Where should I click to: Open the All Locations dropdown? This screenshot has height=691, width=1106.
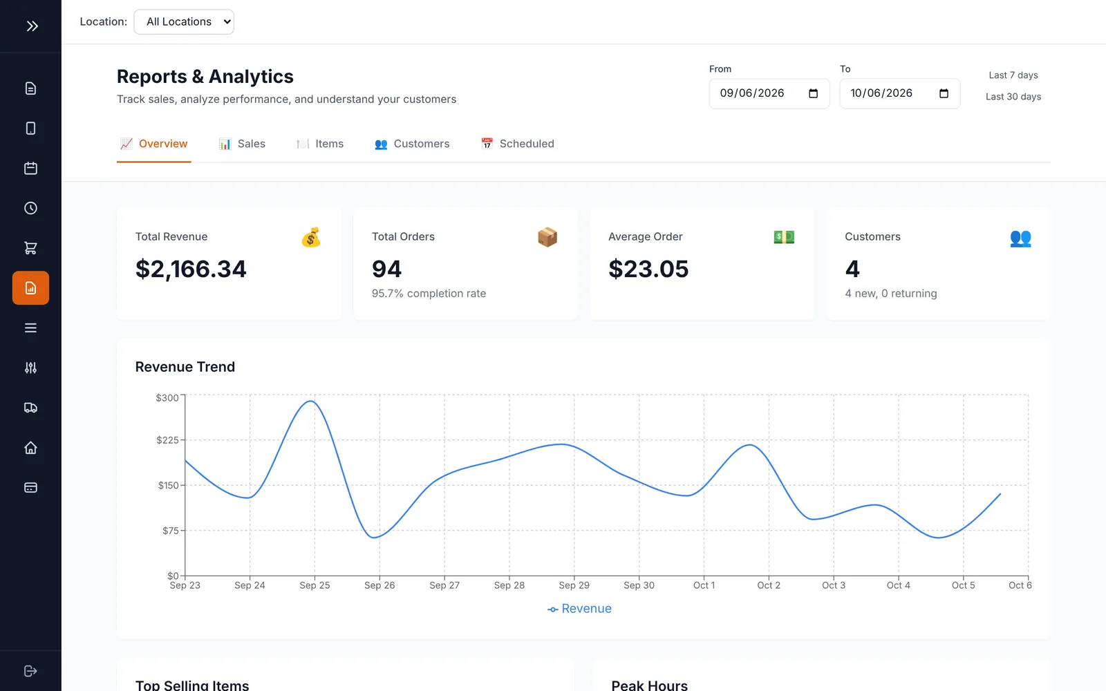click(x=184, y=21)
